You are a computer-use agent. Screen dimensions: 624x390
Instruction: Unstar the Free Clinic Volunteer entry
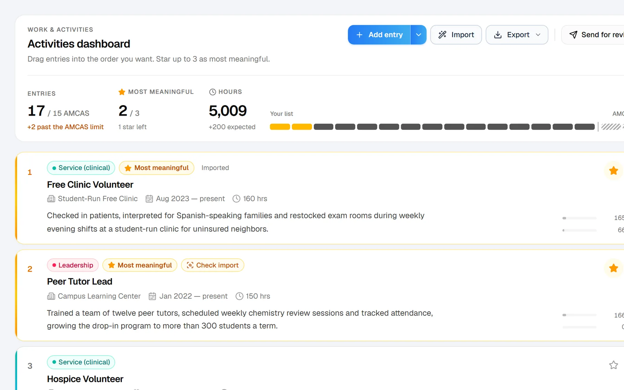coord(614,171)
